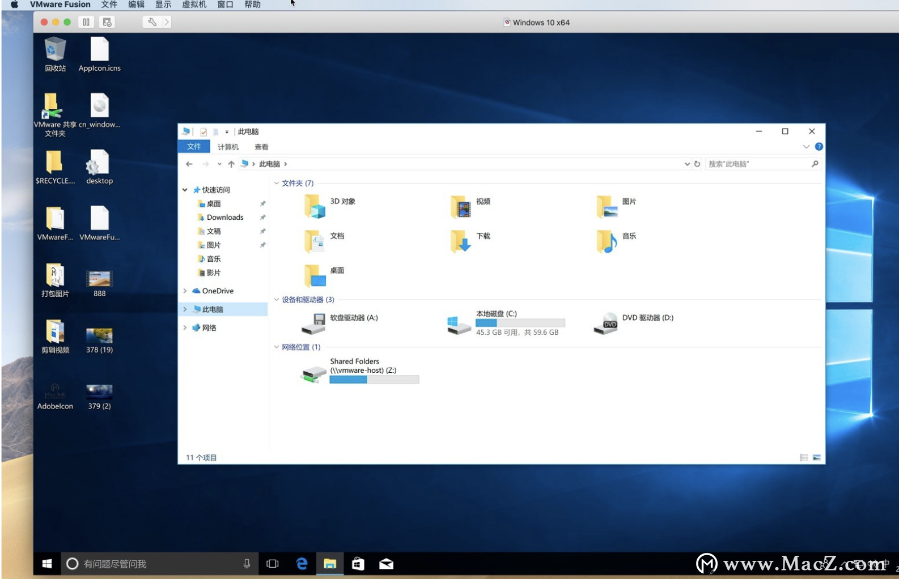
Task: Launch Microsoft Edge from taskbar
Action: tap(302, 564)
